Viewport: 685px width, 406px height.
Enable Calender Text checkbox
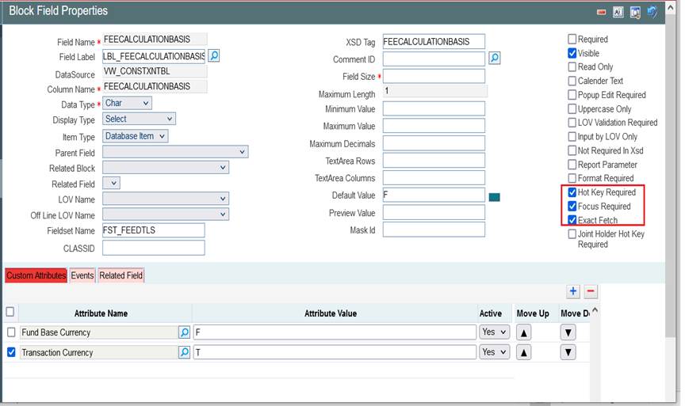tap(572, 81)
